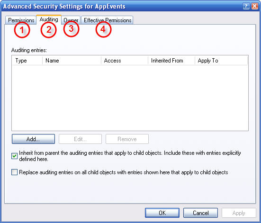Switch to the Permissions tab
The width and height of the screenshot is (261, 223).
click(x=21, y=20)
